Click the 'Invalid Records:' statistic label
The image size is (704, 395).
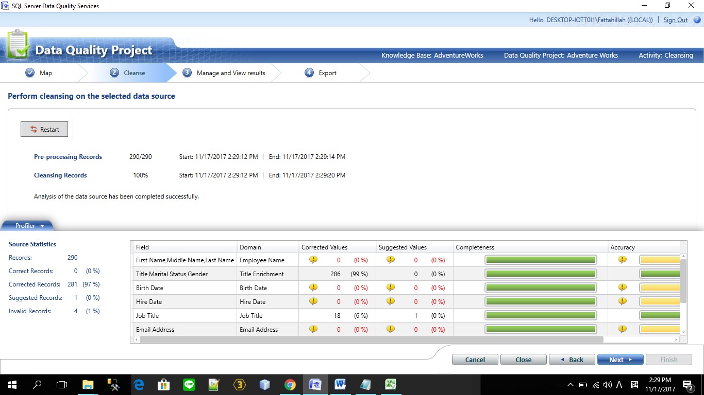coord(30,311)
